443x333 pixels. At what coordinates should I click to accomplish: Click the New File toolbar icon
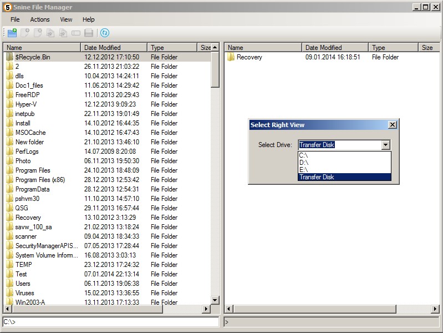pos(25,33)
